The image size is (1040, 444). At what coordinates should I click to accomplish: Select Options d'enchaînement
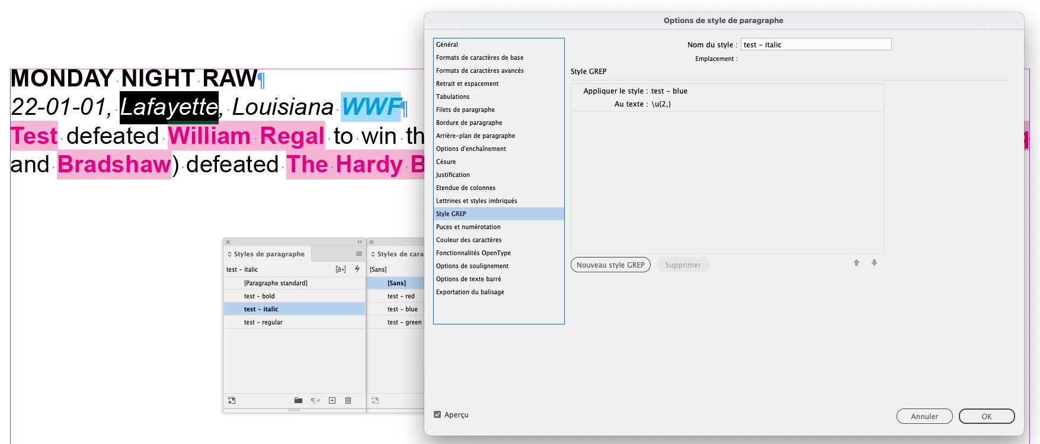[x=499, y=149]
